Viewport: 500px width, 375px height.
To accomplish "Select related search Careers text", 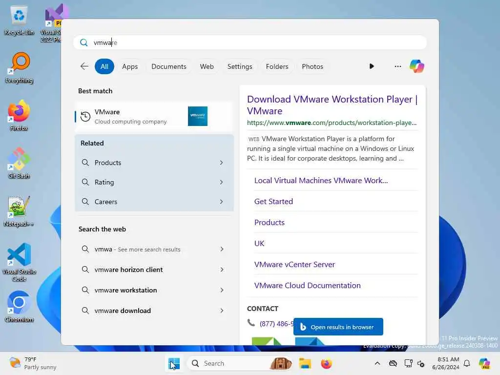I will tap(106, 202).
